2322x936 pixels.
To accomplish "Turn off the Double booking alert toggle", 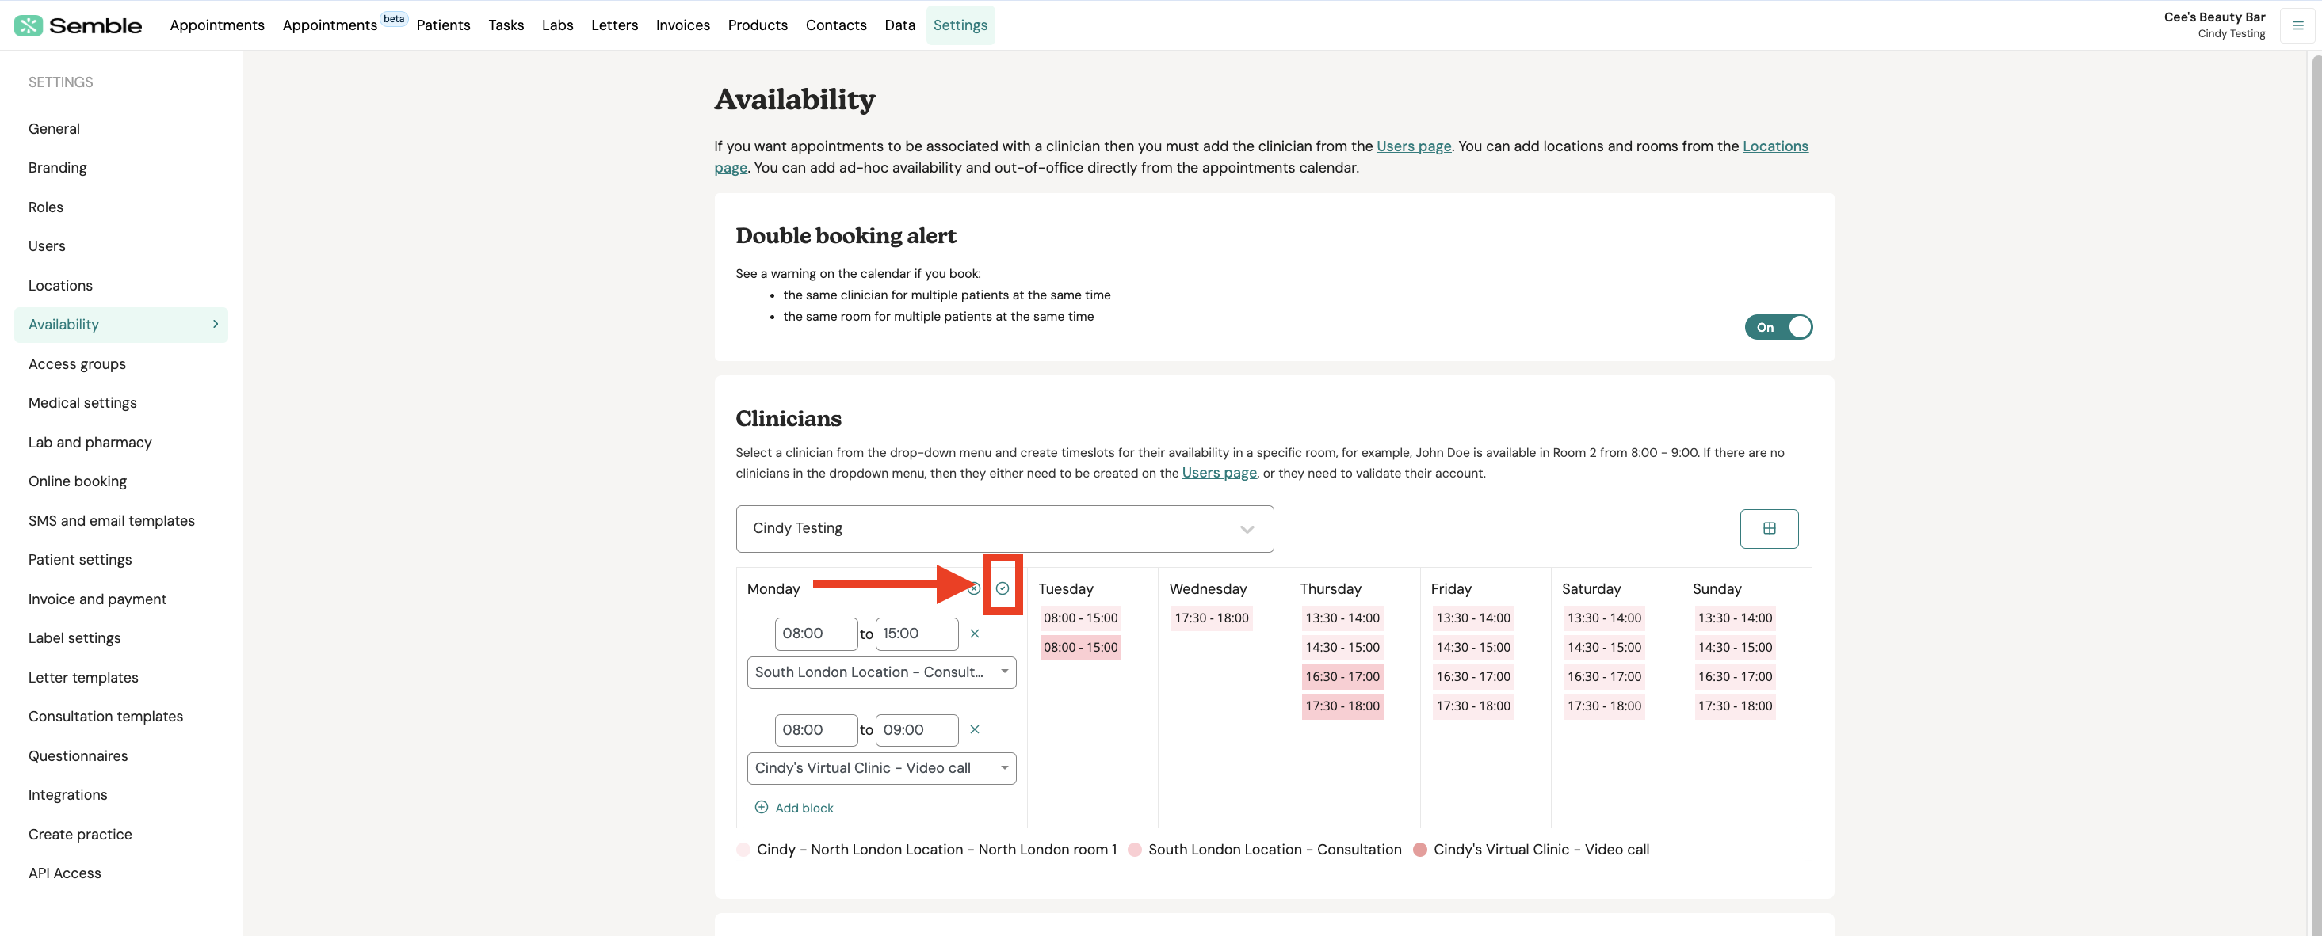I will (1778, 327).
